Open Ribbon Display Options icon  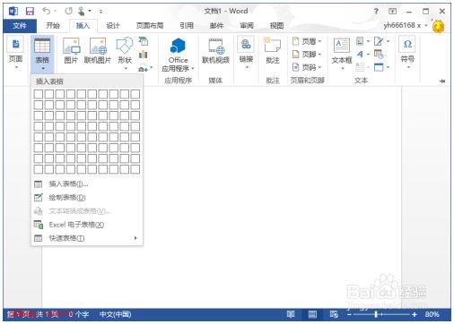pyautogui.click(x=392, y=12)
